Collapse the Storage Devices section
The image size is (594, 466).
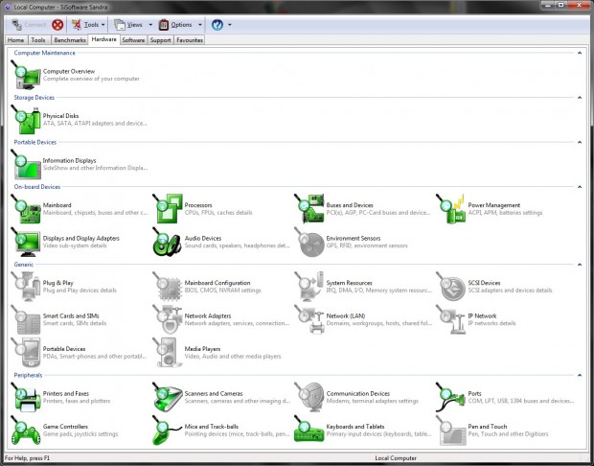pos(580,98)
